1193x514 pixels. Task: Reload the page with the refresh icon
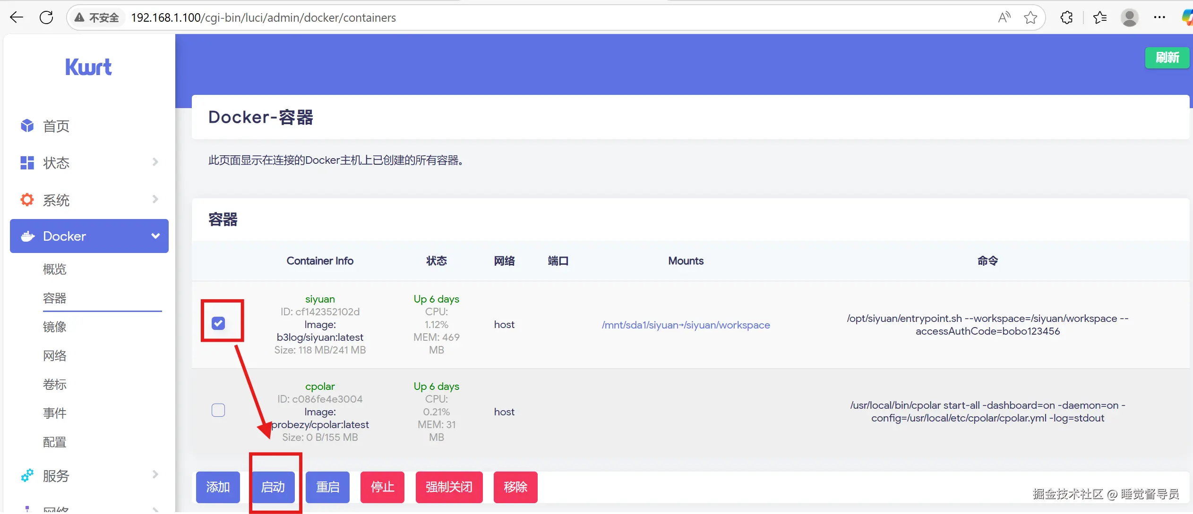[46, 17]
